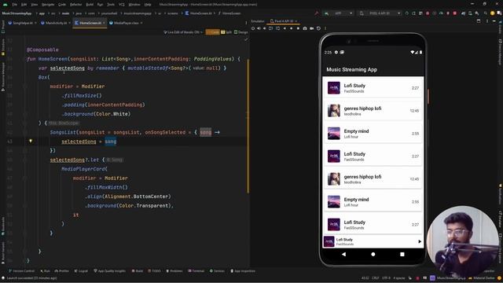Open the emulator snapshots icon

click(x=318, y=28)
